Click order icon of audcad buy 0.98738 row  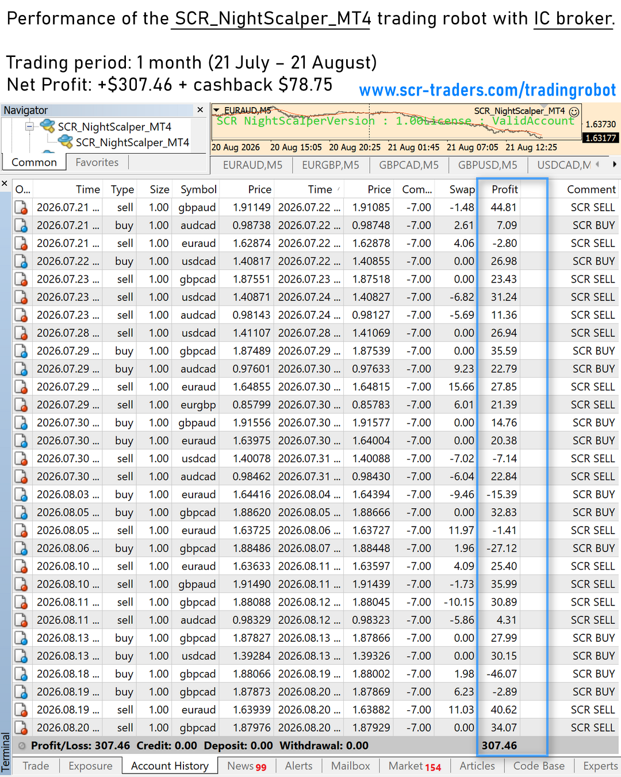point(21,225)
